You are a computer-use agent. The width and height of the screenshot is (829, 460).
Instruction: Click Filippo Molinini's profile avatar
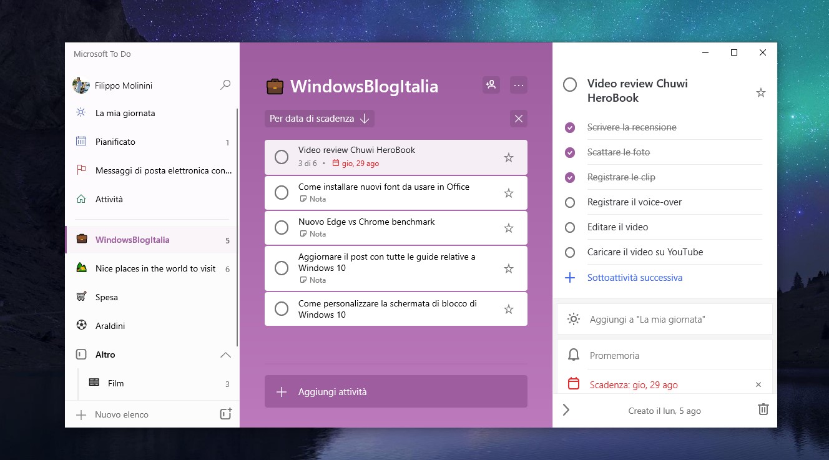click(x=81, y=86)
